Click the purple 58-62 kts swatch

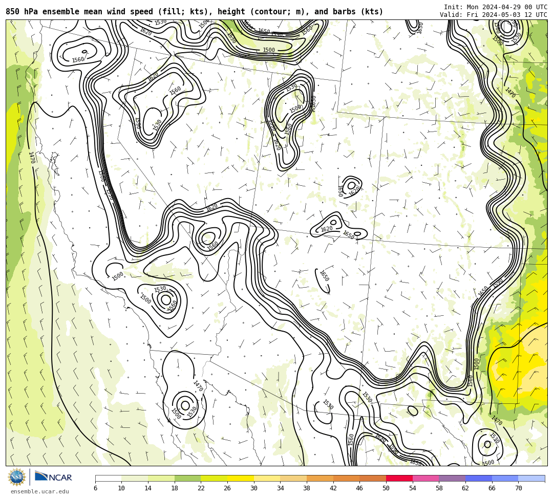(452, 478)
